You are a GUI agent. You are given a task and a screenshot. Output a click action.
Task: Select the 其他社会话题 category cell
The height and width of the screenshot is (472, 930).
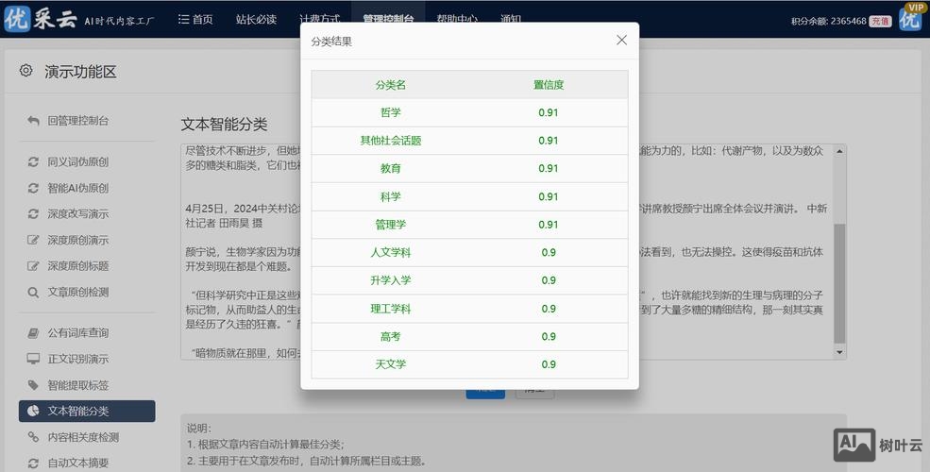[391, 141]
